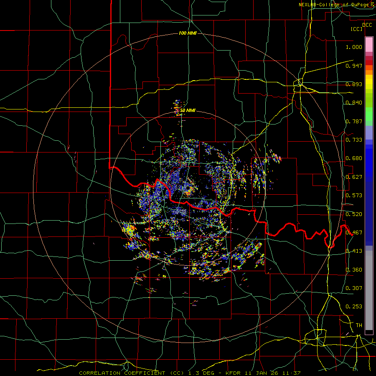Click the TH threshold label
This screenshot has width=376, height=376.
click(x=359, y=325)
